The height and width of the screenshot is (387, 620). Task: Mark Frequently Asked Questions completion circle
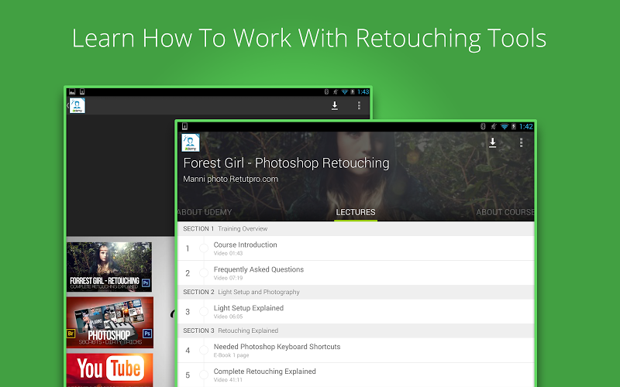click(x=204, y=273)
